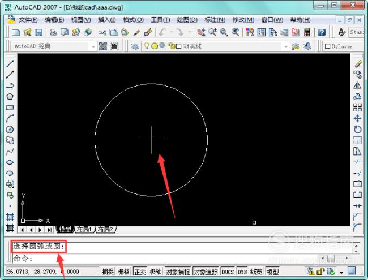Select the Ellipse tool

(10, 162)
